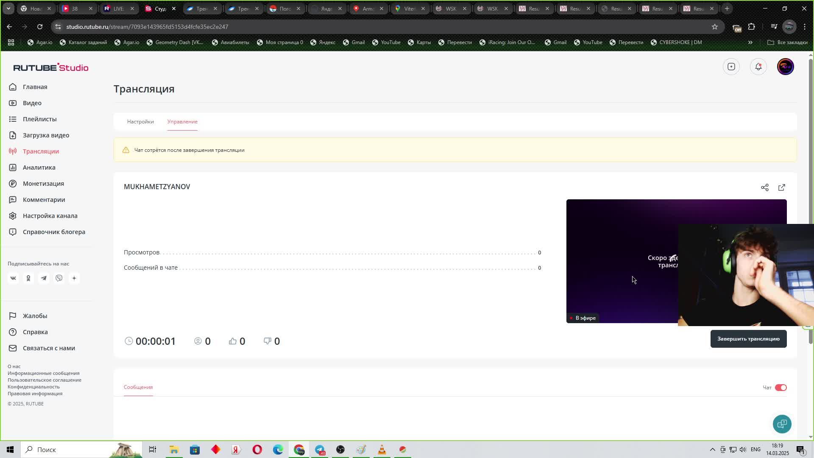The height and width of the screenshot is (458, 814).
Task: Open the notifications bell
Action: tap(758, 67)
